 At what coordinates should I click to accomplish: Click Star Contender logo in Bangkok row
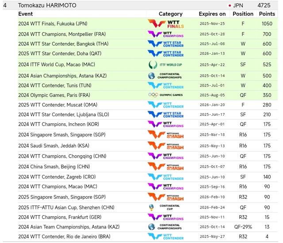[x=165, y=44]
